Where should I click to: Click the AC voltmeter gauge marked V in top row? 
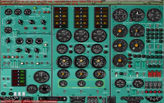[x=18, y=12]
